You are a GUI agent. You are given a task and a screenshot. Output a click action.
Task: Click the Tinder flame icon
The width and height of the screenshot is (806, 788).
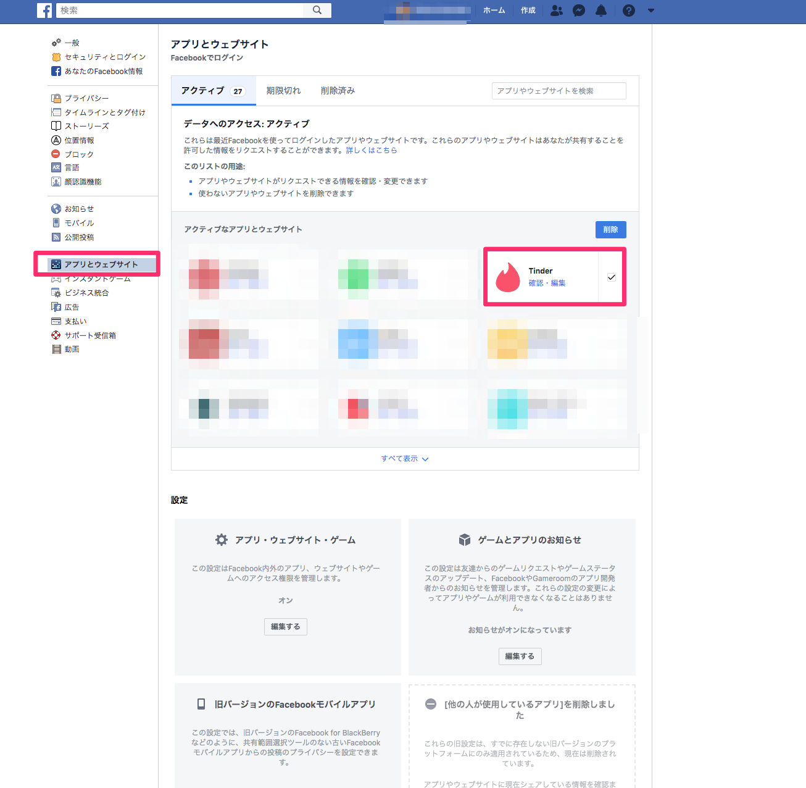(x=508, y=277)
